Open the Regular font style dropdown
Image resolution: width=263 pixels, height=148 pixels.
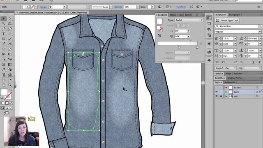click(260, 32)
